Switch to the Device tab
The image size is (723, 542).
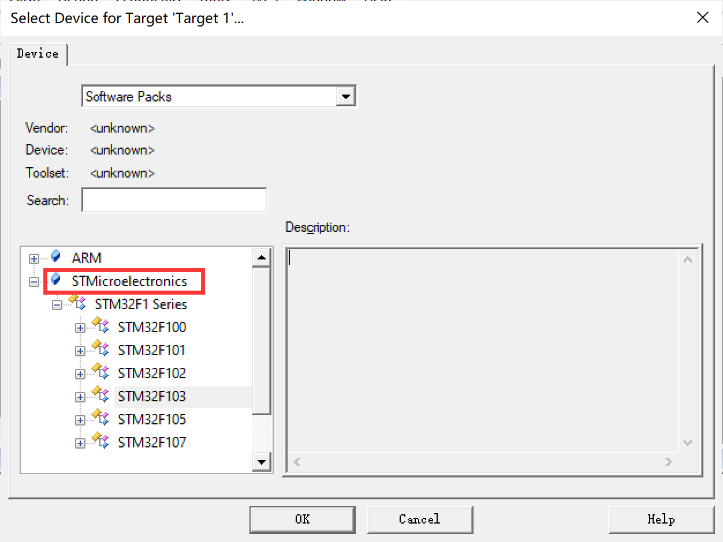click(38, 54)
